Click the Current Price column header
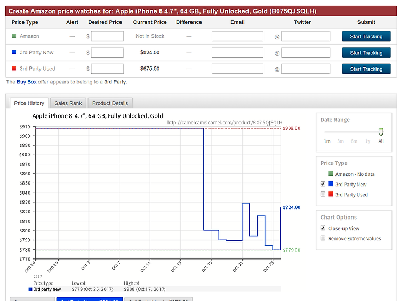The width and height of the screenshot is (400, 301). pyautogui.click(x=150, y=22)
